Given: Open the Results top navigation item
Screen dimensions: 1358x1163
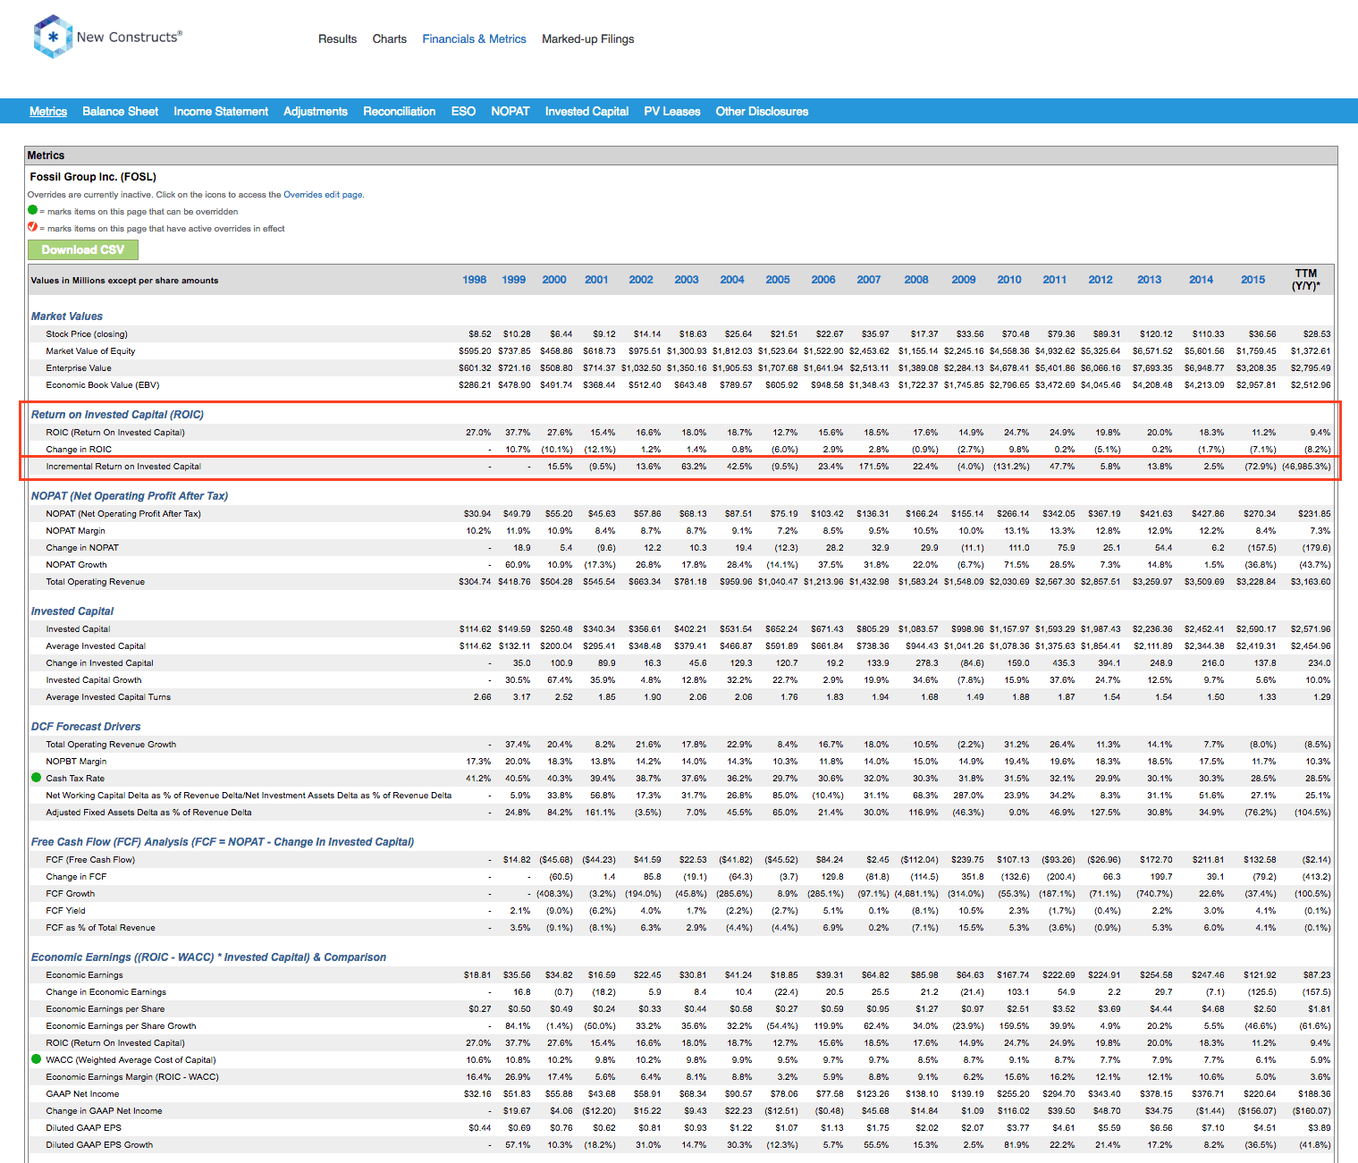Looking at the screenshot, I should click(337, 39).
